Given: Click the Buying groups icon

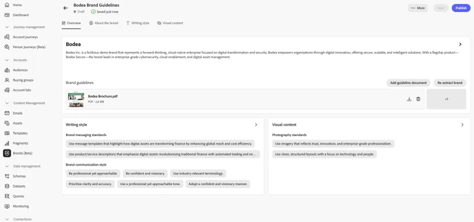Looking at the screenshot, I should click(x=7, y=80).
